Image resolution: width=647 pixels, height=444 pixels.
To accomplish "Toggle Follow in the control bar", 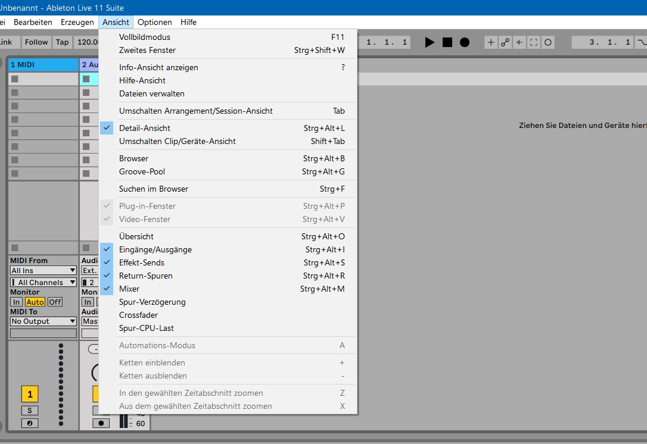I will tap(36, 42).
